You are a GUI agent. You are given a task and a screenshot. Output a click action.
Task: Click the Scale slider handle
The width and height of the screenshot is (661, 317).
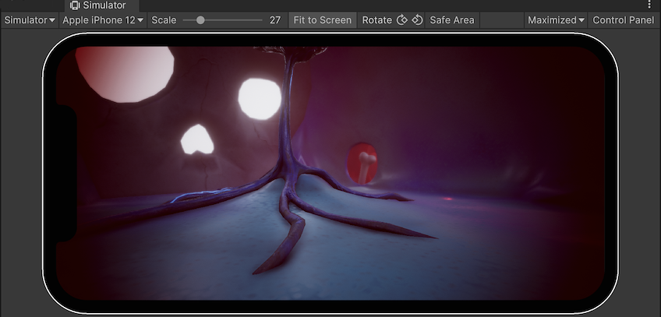(x=200, y=20)
